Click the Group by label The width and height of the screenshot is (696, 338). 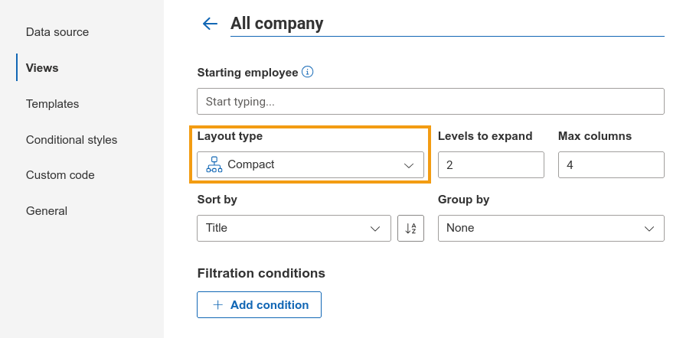pyautogui.click(x=463, y=200)
